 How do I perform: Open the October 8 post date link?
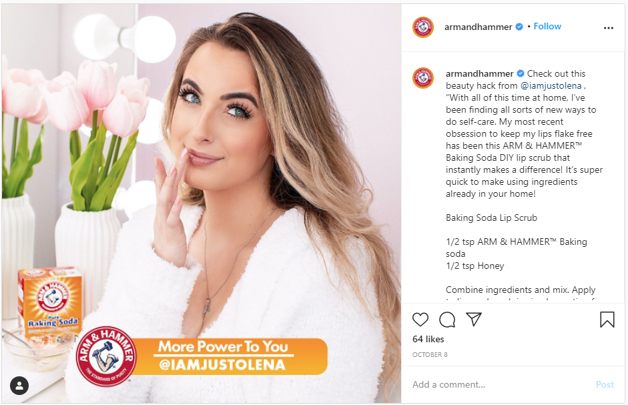click(x=430, y=354)
